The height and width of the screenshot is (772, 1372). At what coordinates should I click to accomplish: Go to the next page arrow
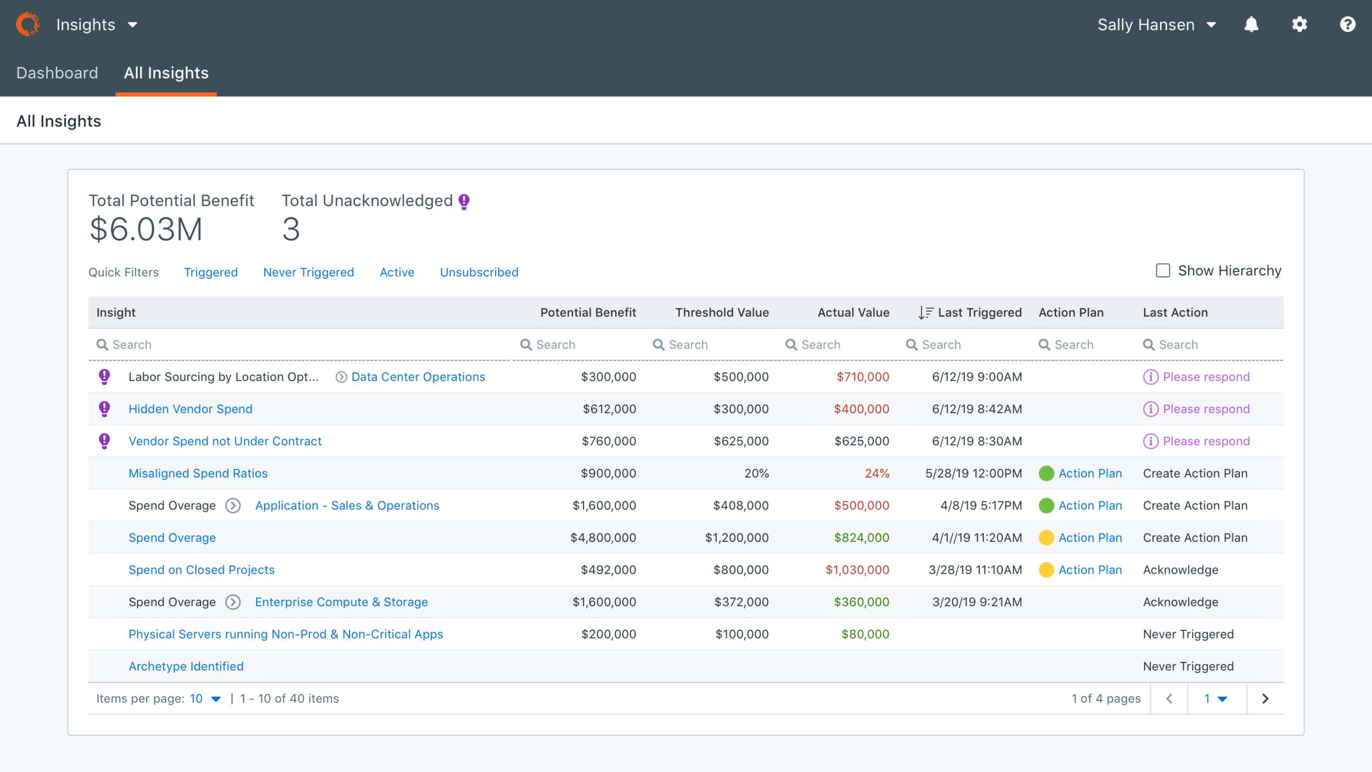click(x=1265, y=698)
